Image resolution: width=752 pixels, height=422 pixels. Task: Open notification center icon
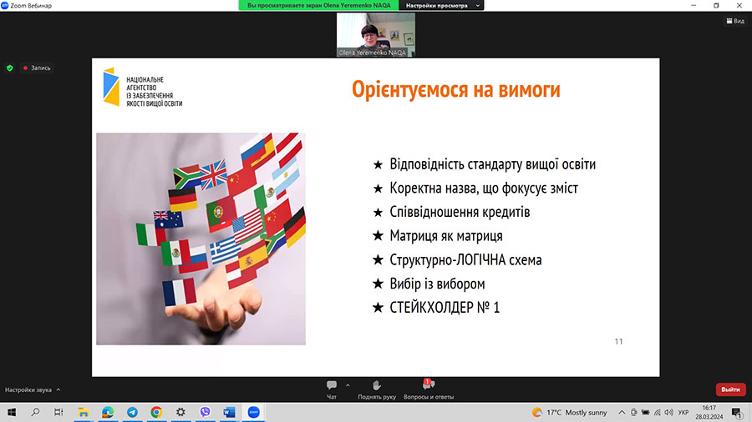point(737,412)
